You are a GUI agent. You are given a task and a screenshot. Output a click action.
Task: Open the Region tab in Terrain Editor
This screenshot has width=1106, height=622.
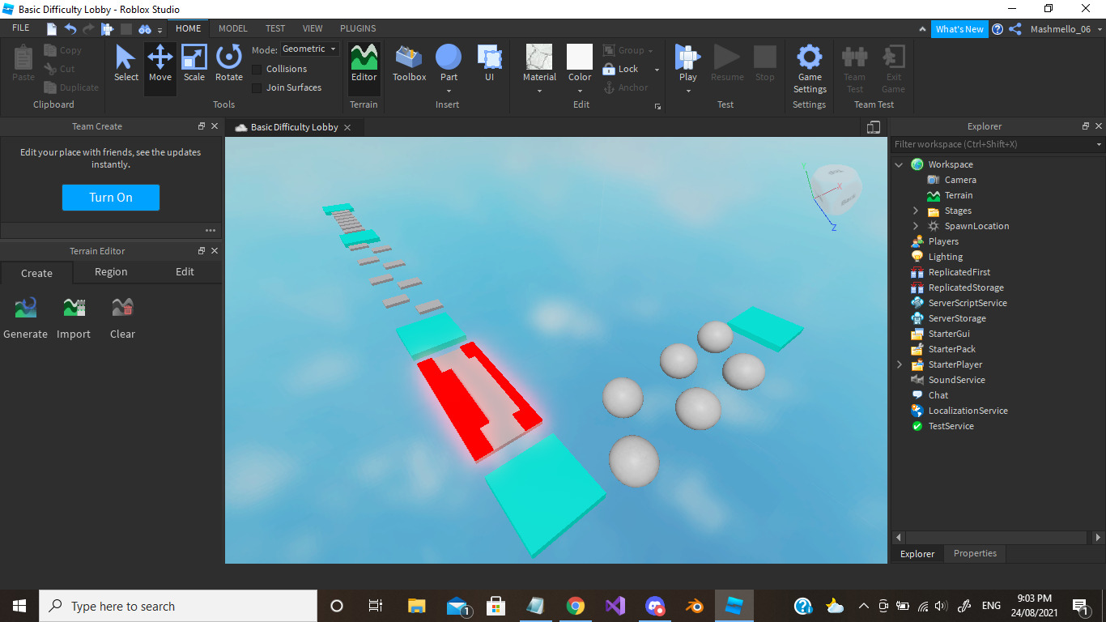[x=111, y=272]
